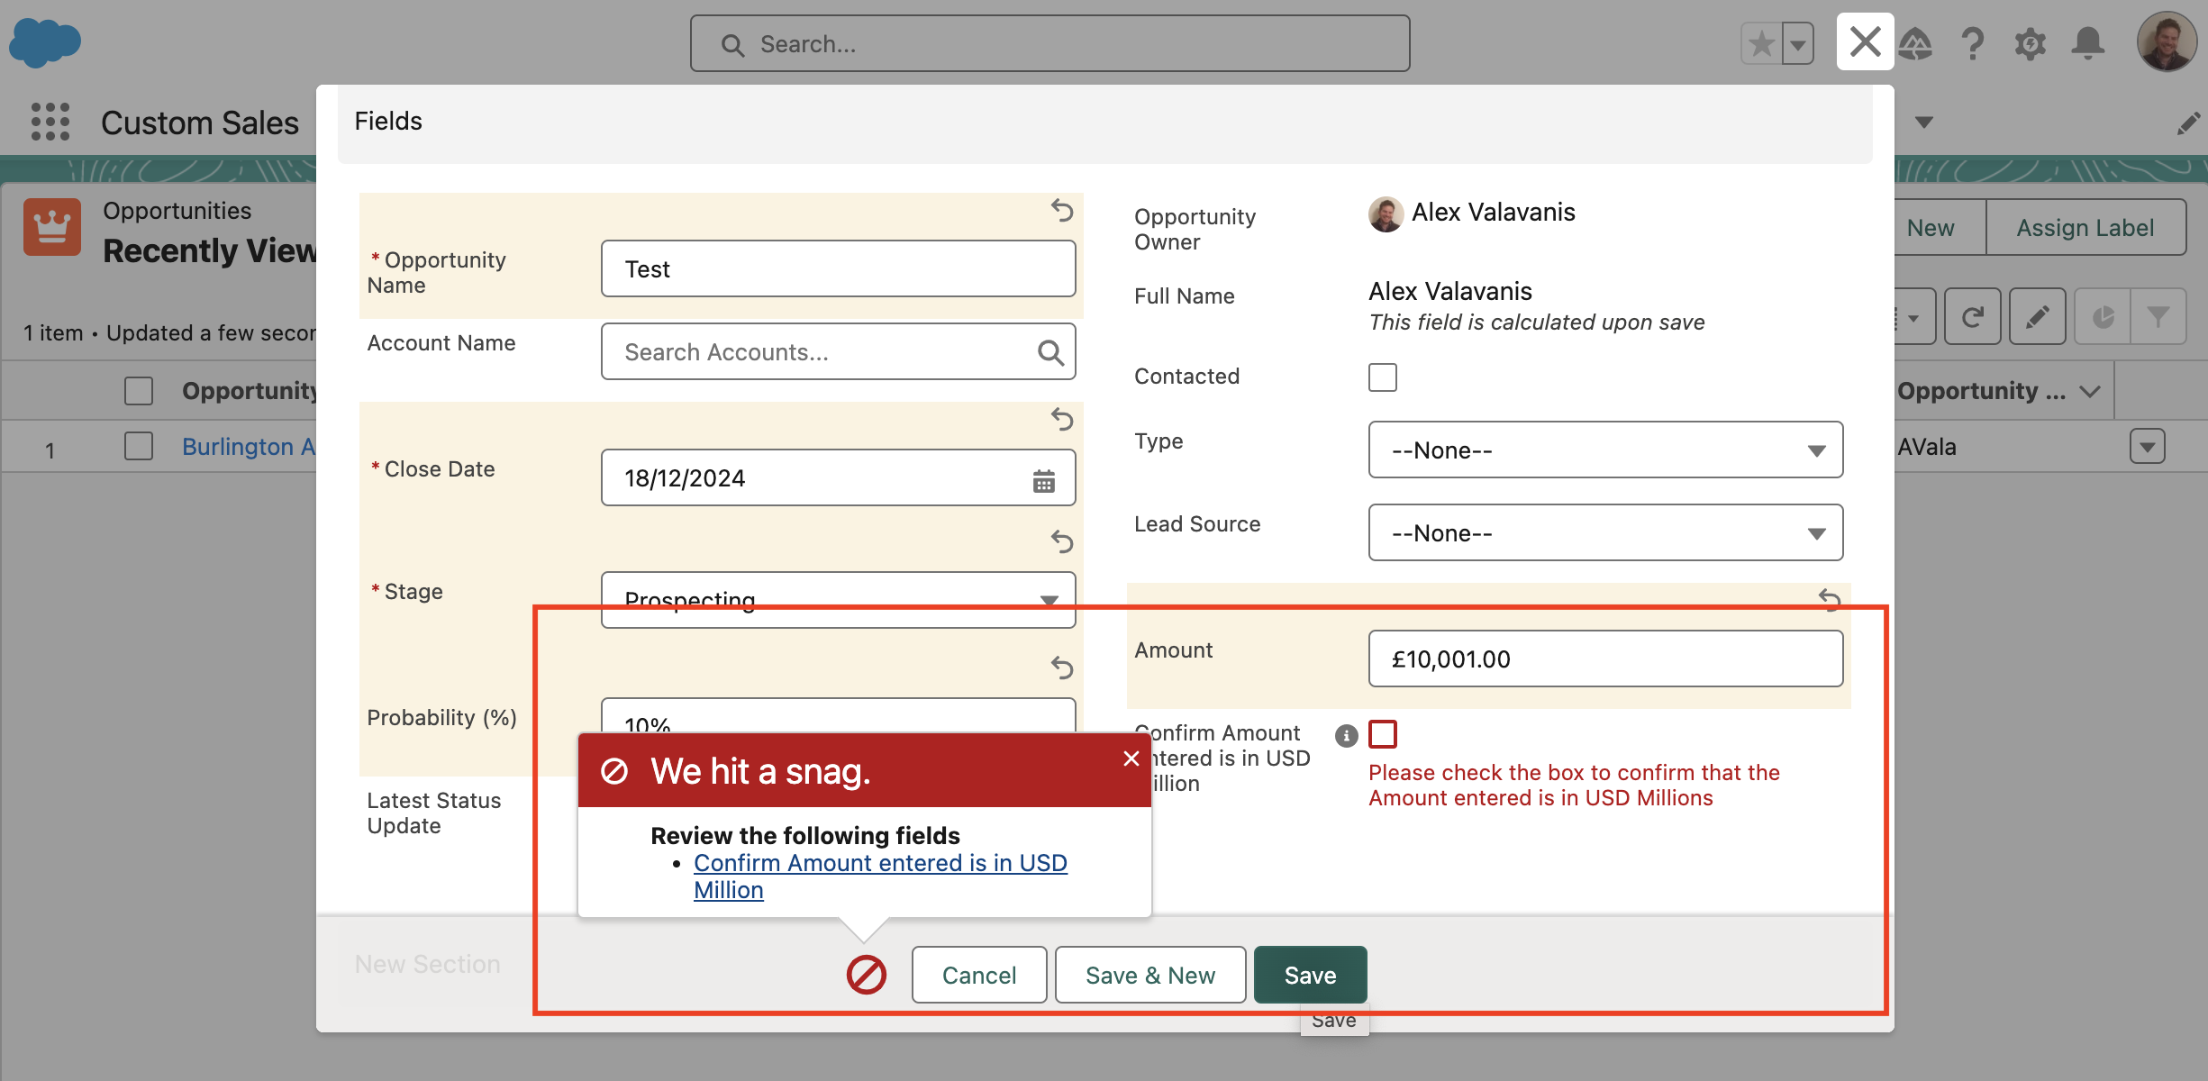This screenshot has width=2208, height=1081.
Task: Open help using the question mark icon
Action: 1973,42
